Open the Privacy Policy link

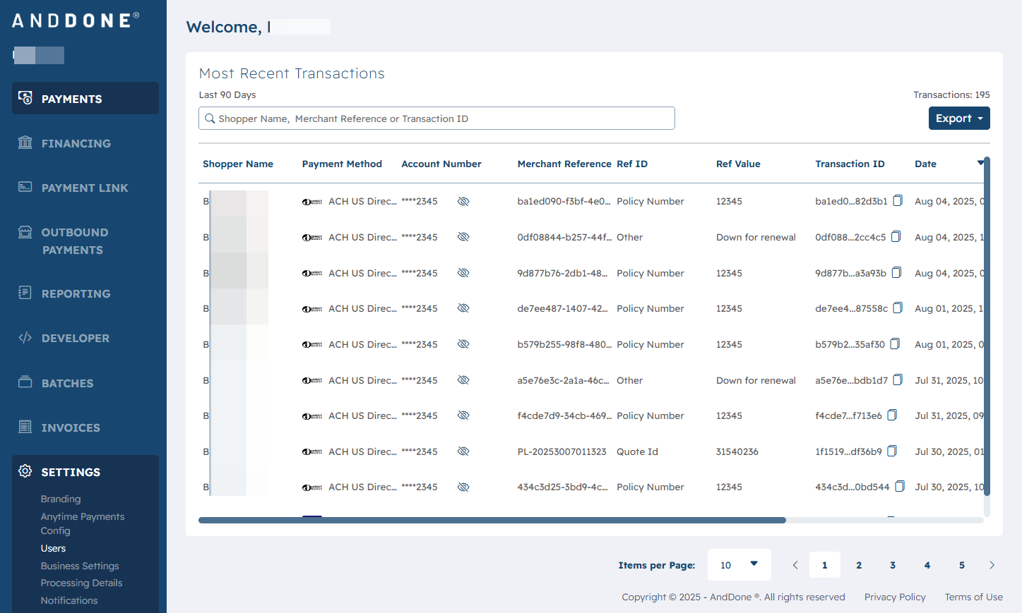tap(895, 597)
